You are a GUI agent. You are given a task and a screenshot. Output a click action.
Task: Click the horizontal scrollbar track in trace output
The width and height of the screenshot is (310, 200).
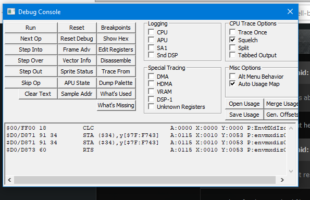tap(145, 180)
